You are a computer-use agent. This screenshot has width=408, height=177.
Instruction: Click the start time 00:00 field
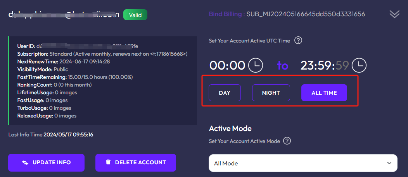pyautogui.click(x=227, y=65)
